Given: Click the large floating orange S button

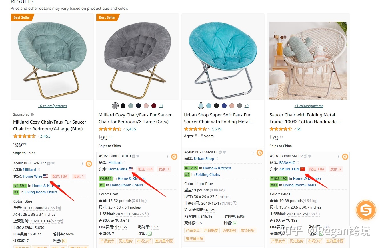Looking at the screenshot, I should (x=366, y=210).
